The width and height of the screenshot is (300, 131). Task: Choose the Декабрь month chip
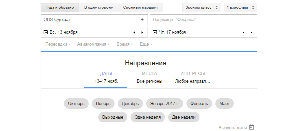pyautogui.click(x=130, y=104)
